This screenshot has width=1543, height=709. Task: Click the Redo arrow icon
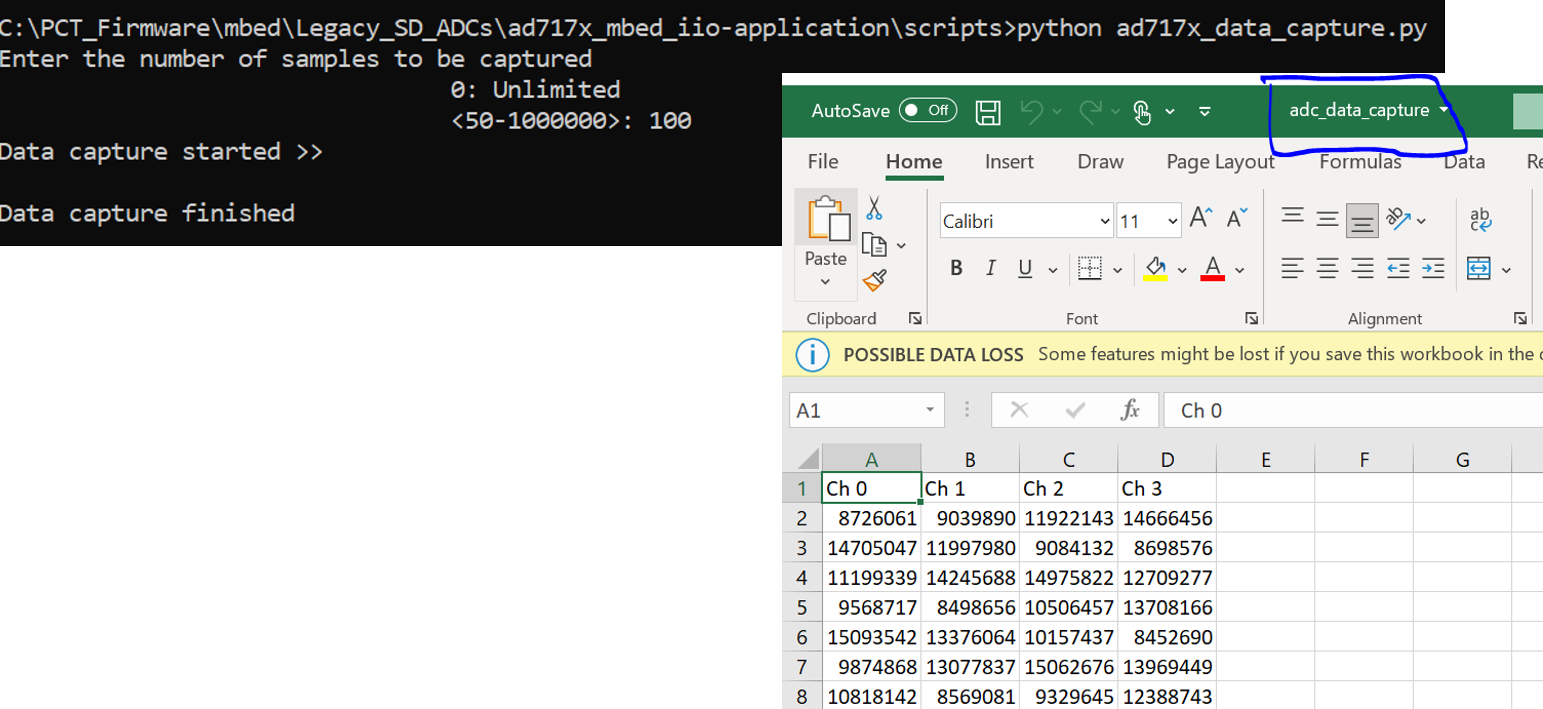(1090, 112)
